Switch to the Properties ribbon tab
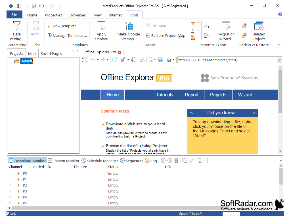The height and width of the screenshot is (218, 291). [53, 15]
